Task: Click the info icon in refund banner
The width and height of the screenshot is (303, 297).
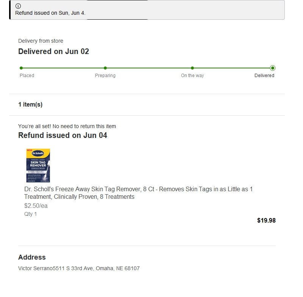Action: coord(18,6)
